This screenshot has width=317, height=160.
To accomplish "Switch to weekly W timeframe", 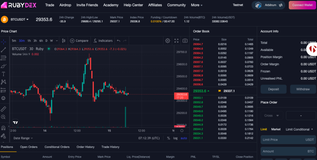I will [x=51, y=41].
